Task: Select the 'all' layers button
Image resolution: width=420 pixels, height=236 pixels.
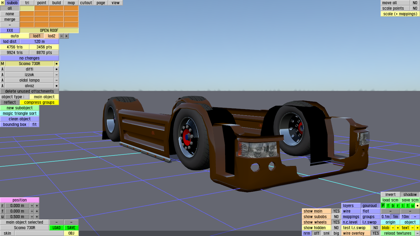Action: [10, 8]
